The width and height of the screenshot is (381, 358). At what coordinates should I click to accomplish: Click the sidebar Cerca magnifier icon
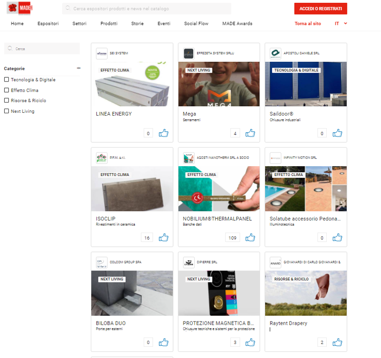pos(10,48)
